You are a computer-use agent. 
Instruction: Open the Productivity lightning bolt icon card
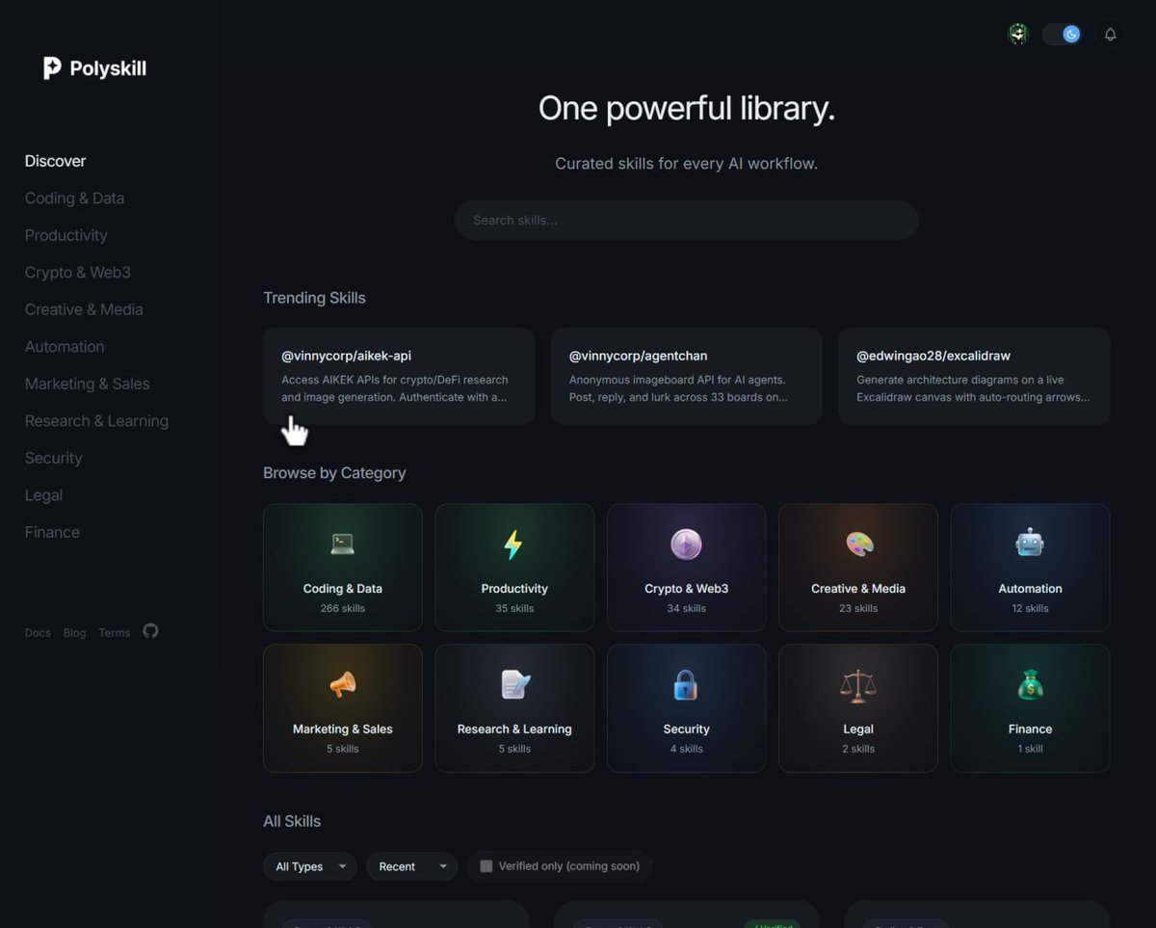[514, 568]
